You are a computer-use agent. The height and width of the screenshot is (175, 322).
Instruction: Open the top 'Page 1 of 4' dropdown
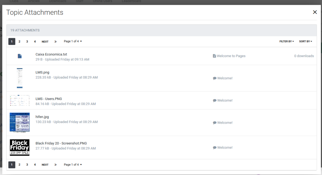[73, 41]
